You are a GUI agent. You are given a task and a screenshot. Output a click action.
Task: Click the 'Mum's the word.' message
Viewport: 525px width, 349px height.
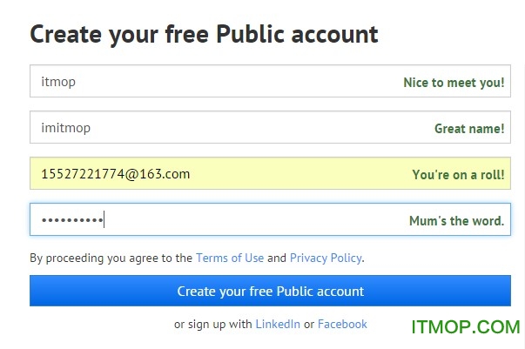456,221
